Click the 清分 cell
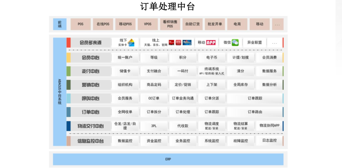The width and height of the screenshot is (342, 168). (x=241, y=71)
